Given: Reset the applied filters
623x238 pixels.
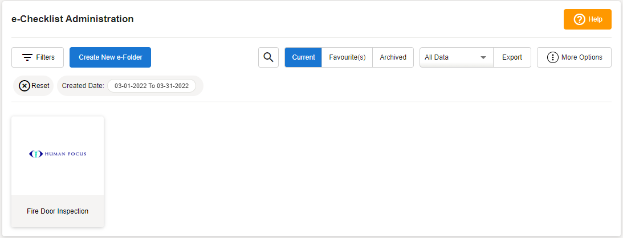Looking at the screenshot, I should coord(34,86).
